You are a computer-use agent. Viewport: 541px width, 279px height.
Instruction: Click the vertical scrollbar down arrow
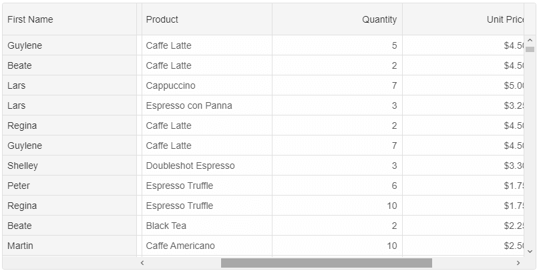530,251
